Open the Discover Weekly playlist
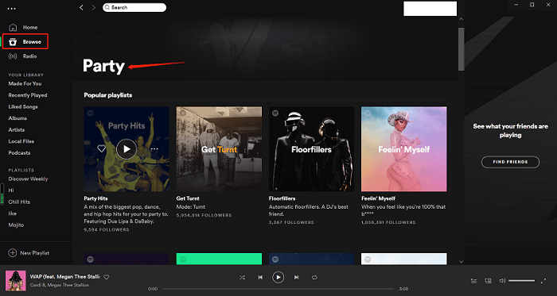The height and width of the screenshot is (296, 557). pyautogui.click(x=28, y=179)
